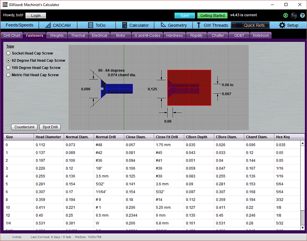Click the 1/8" normal drill cell

pyautogui.click(x=109, y=168)
